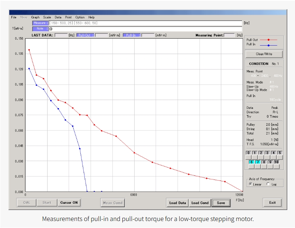The width and height of the screenshot is (295, 228).
Task: Exit the application
Action: coord(272,203)
